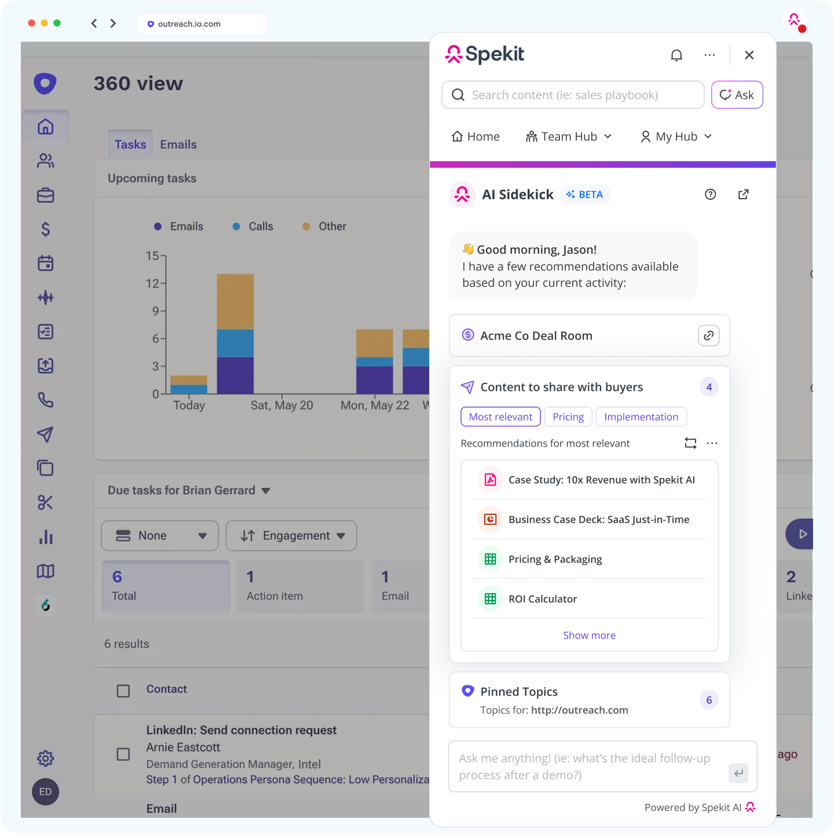
Task: Select the Pricing filter chip
Action: 568,417
